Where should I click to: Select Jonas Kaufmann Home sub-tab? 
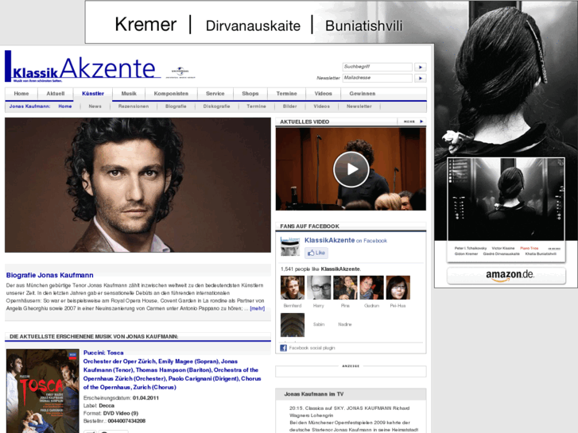click(x=65, y=106)
